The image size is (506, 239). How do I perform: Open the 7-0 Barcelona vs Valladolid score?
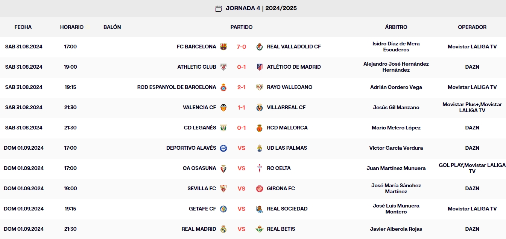[x=242, y=47]
